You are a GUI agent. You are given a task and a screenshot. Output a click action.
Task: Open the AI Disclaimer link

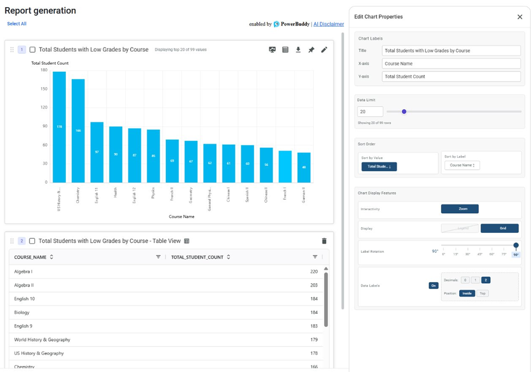pos(328,24)
